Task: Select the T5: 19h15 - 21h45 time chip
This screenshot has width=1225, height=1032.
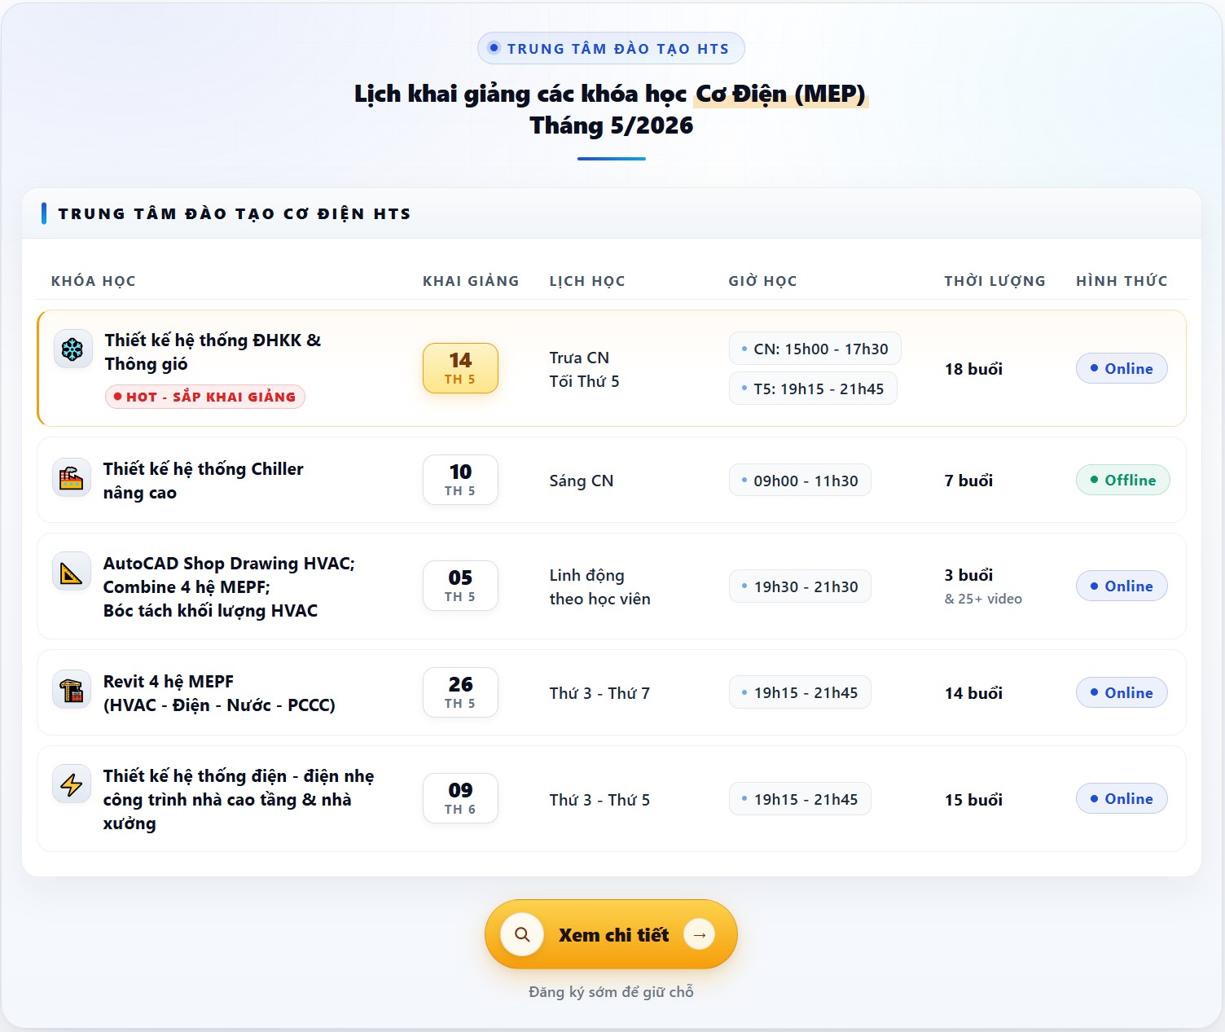Action: [812, 389]
